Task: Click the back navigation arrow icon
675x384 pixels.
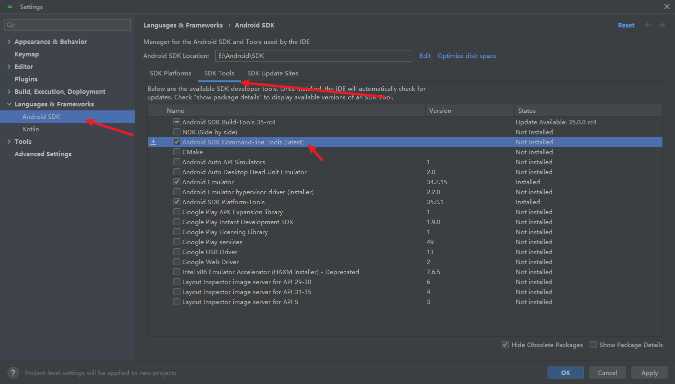Action: coord(648,25)
